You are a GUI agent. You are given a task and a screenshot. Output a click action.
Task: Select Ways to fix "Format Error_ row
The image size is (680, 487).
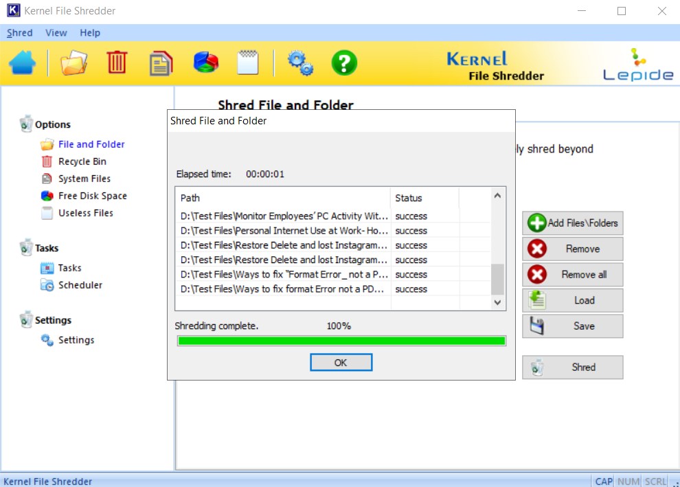(333, 275)
